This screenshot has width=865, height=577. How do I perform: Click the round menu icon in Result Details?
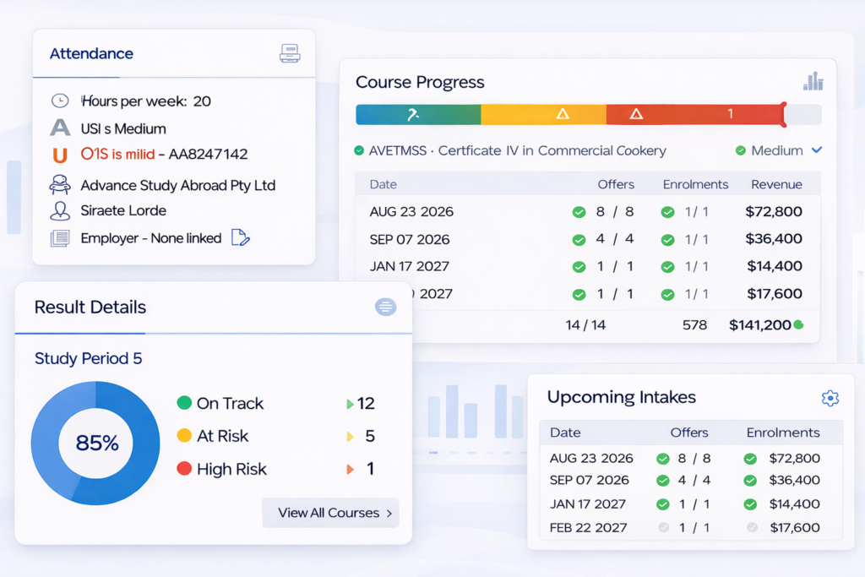pos(385,308)
